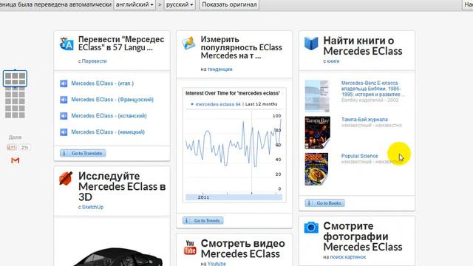Viewport: 473px width, 266px height.
Task: Click the Go to Trends button
Action: click(203, 221)
